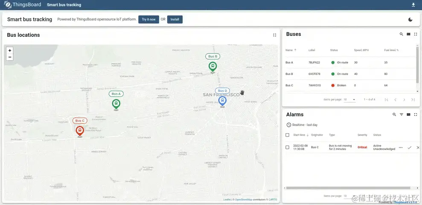Viewport: 422px width, 205px height.
Task: Select the Bus A map marker
Action: pyautogui.click(x=116, y=105)
